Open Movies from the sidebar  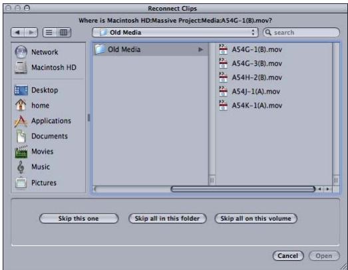point(34,152)
